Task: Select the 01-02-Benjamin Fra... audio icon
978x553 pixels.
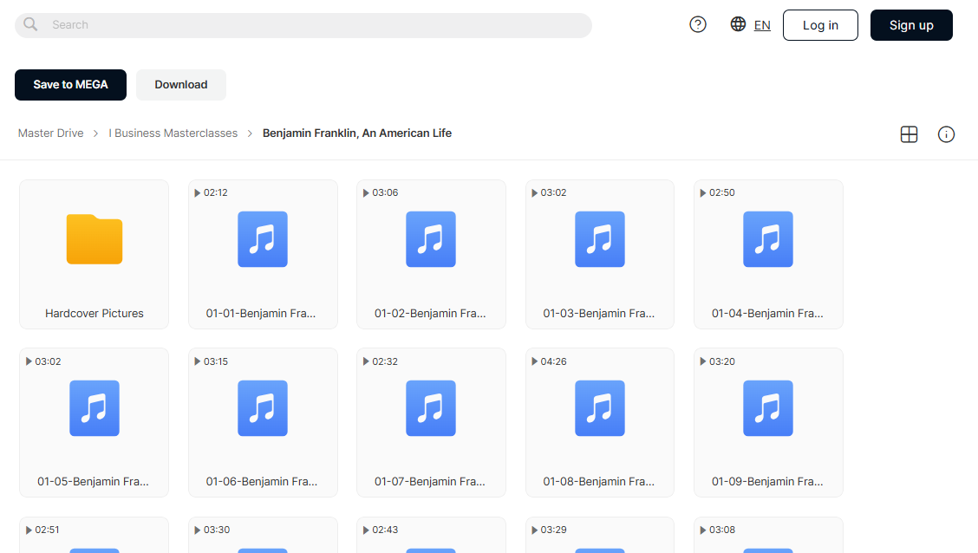Action: click(431, 239)
